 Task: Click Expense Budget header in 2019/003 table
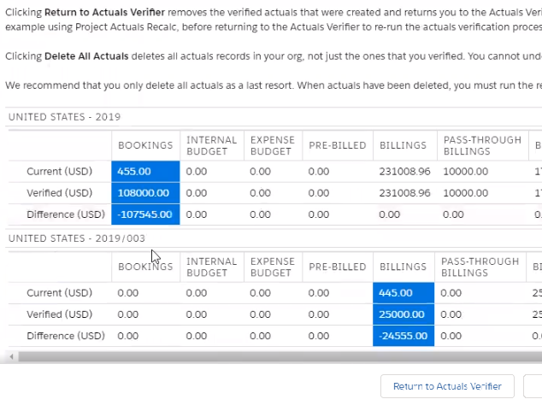[272, 267]
